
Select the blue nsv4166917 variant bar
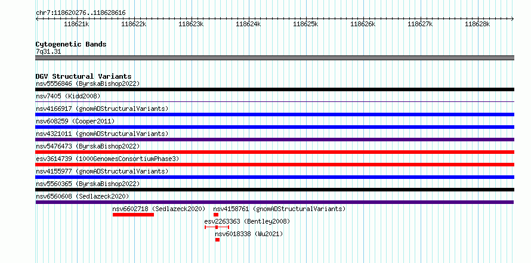point(275,115)
